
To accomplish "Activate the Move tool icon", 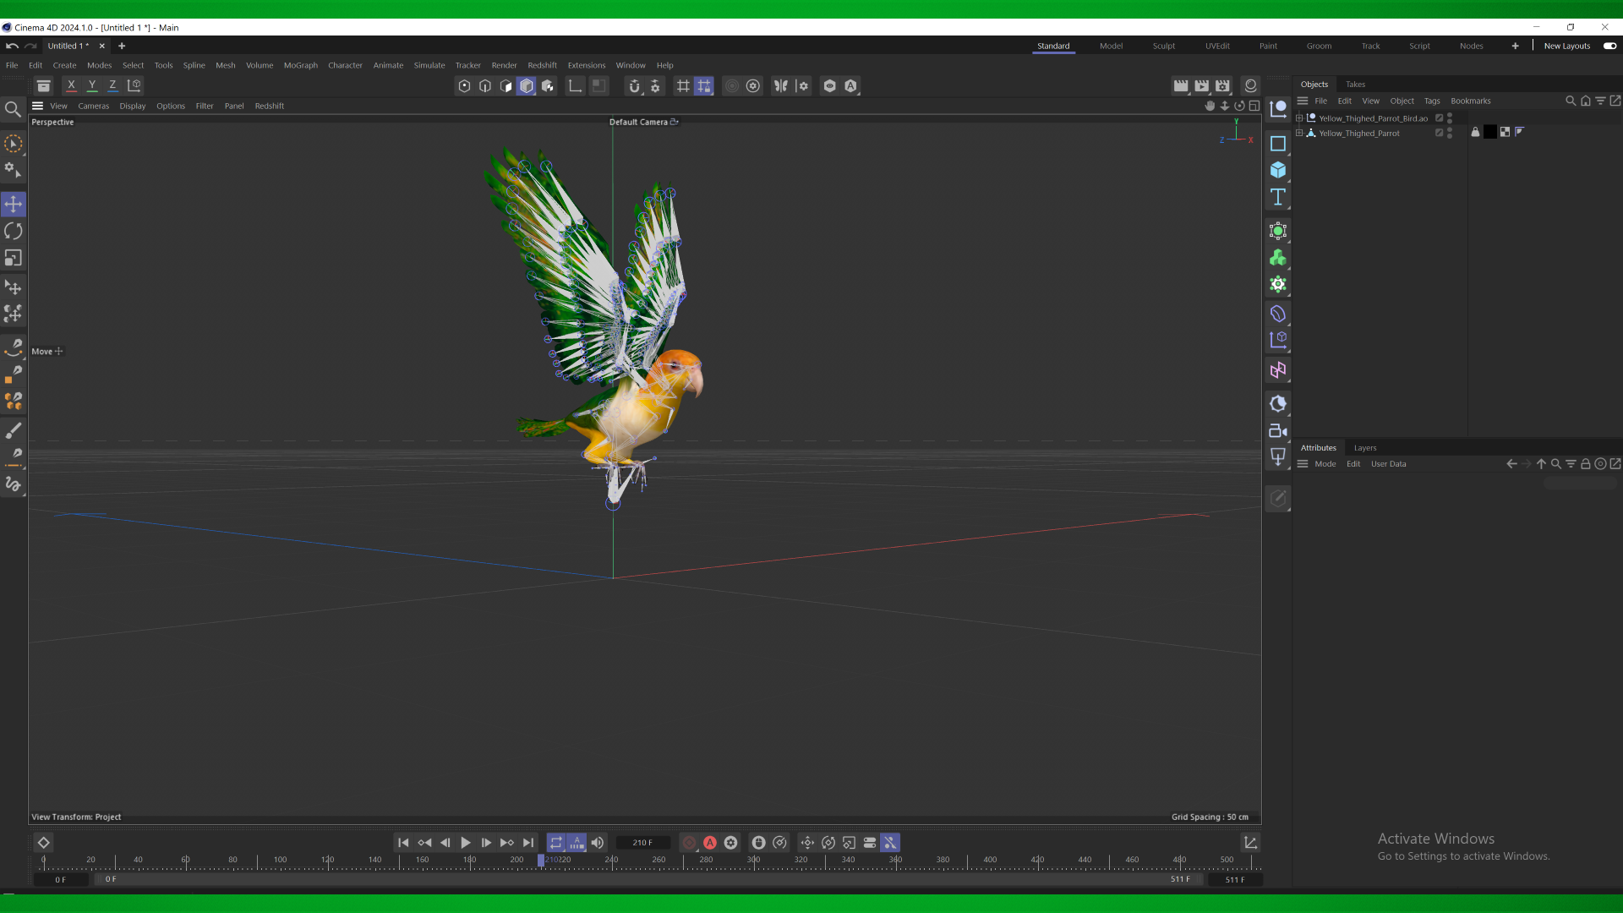I will (x=14, y=204).
